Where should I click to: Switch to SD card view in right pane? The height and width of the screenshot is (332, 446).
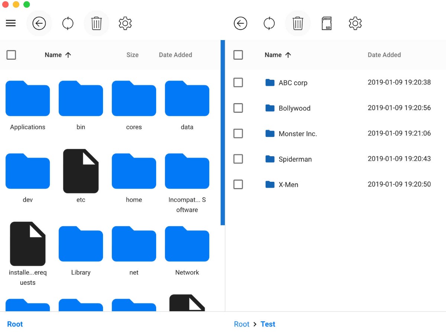coord(326,23)
